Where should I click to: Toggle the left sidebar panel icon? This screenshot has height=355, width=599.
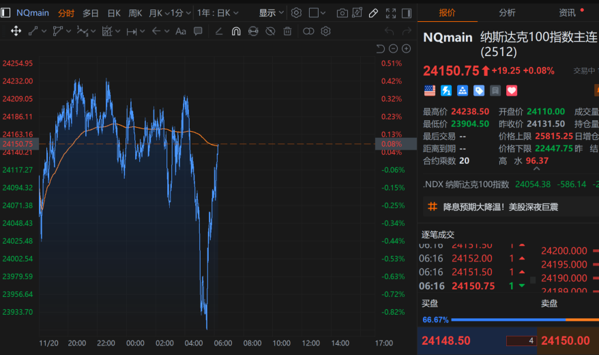click(5, 13)
